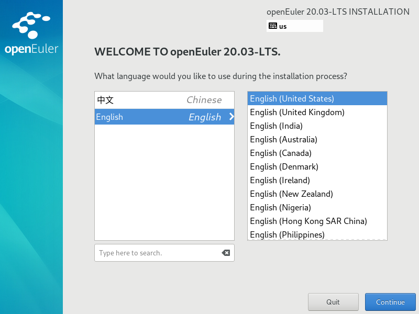Choose English (Denmark) locale
The width and height of the screenshot is (419, 314).
[x=317, y=166]
